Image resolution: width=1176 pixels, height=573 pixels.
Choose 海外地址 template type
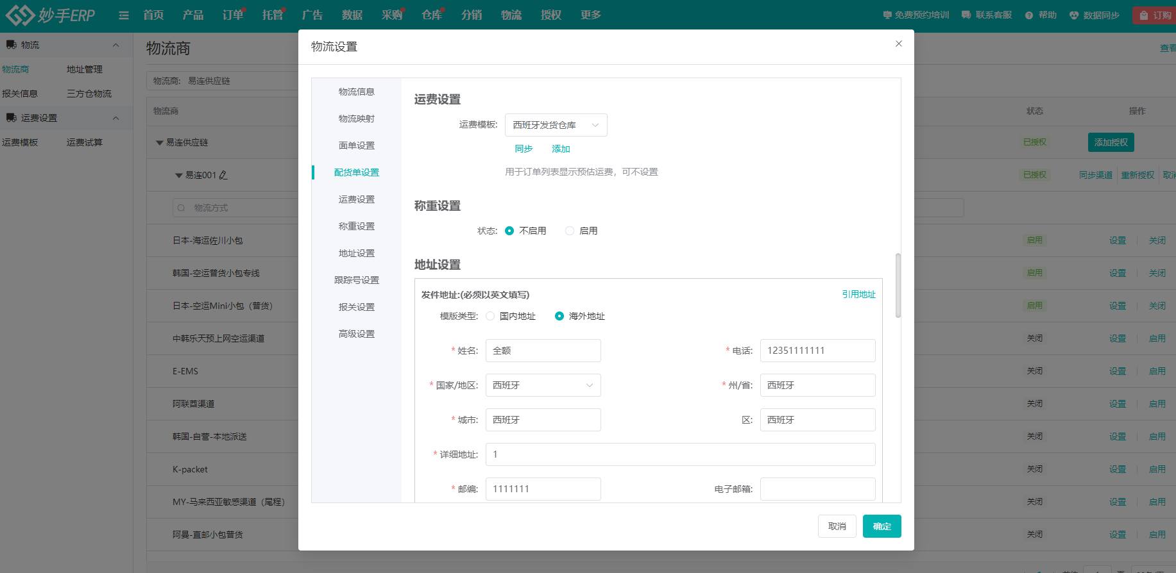coord(559,316)
